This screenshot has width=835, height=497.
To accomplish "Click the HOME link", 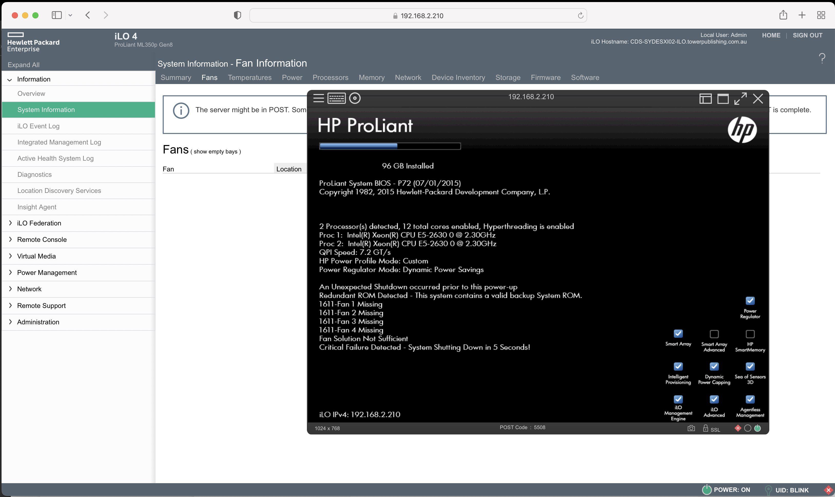I will (771, 35).
